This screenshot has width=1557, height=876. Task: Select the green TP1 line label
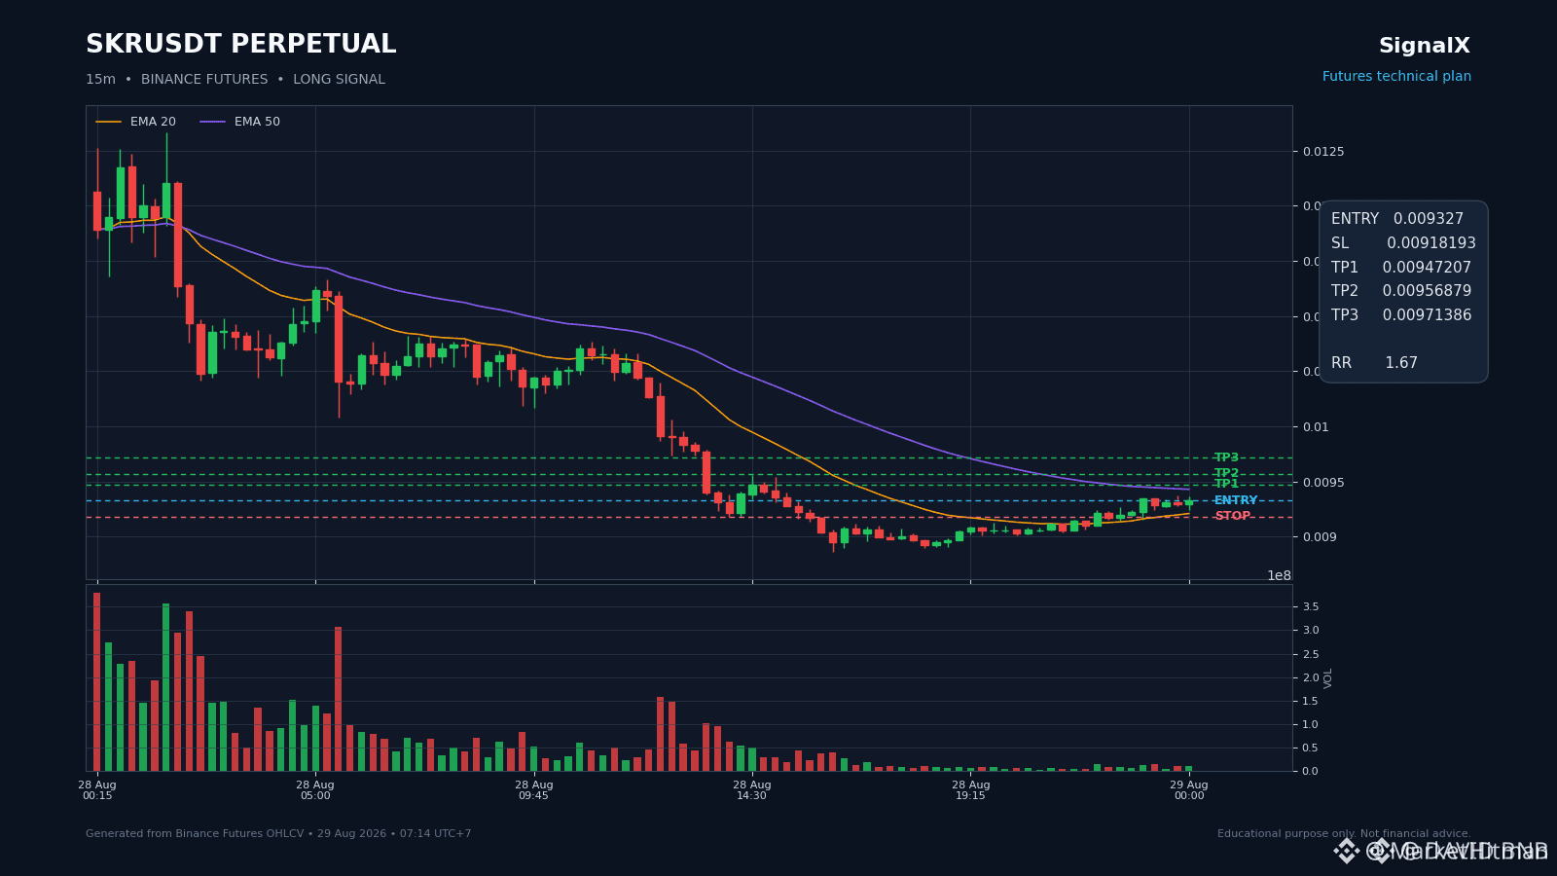[x=1226, y=484]
